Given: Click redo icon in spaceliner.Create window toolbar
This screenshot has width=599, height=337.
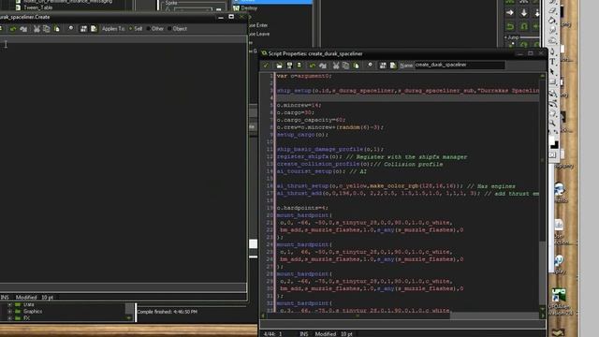Looking at the screenshot, I should (23, 29).
